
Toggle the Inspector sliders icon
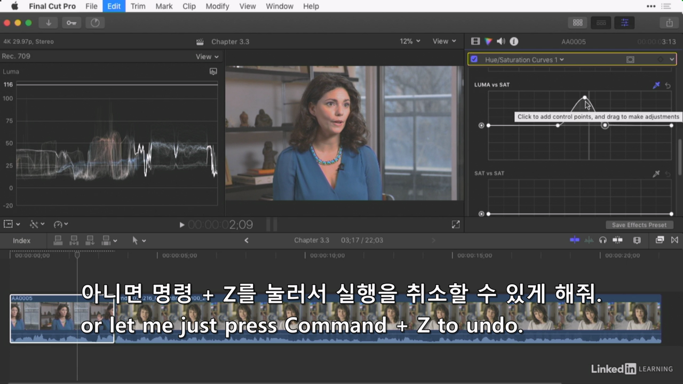click(624, 23)
